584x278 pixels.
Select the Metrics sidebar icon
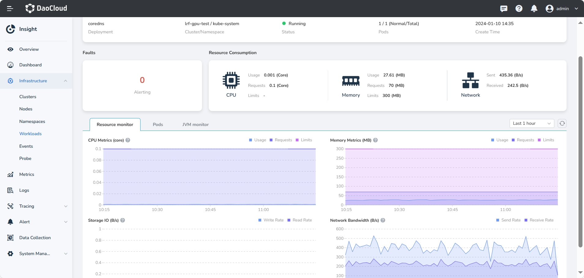click(x=10, y=174)
